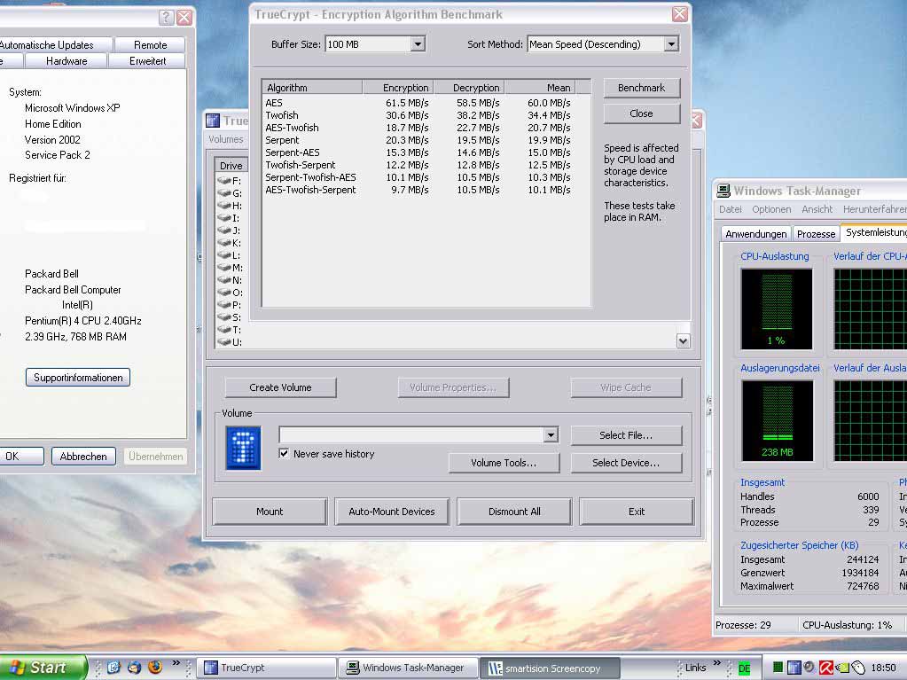Open the Avira antivirus tray icon
The height and width of the screenshot is (680, 907).
[x=826, y=668]
